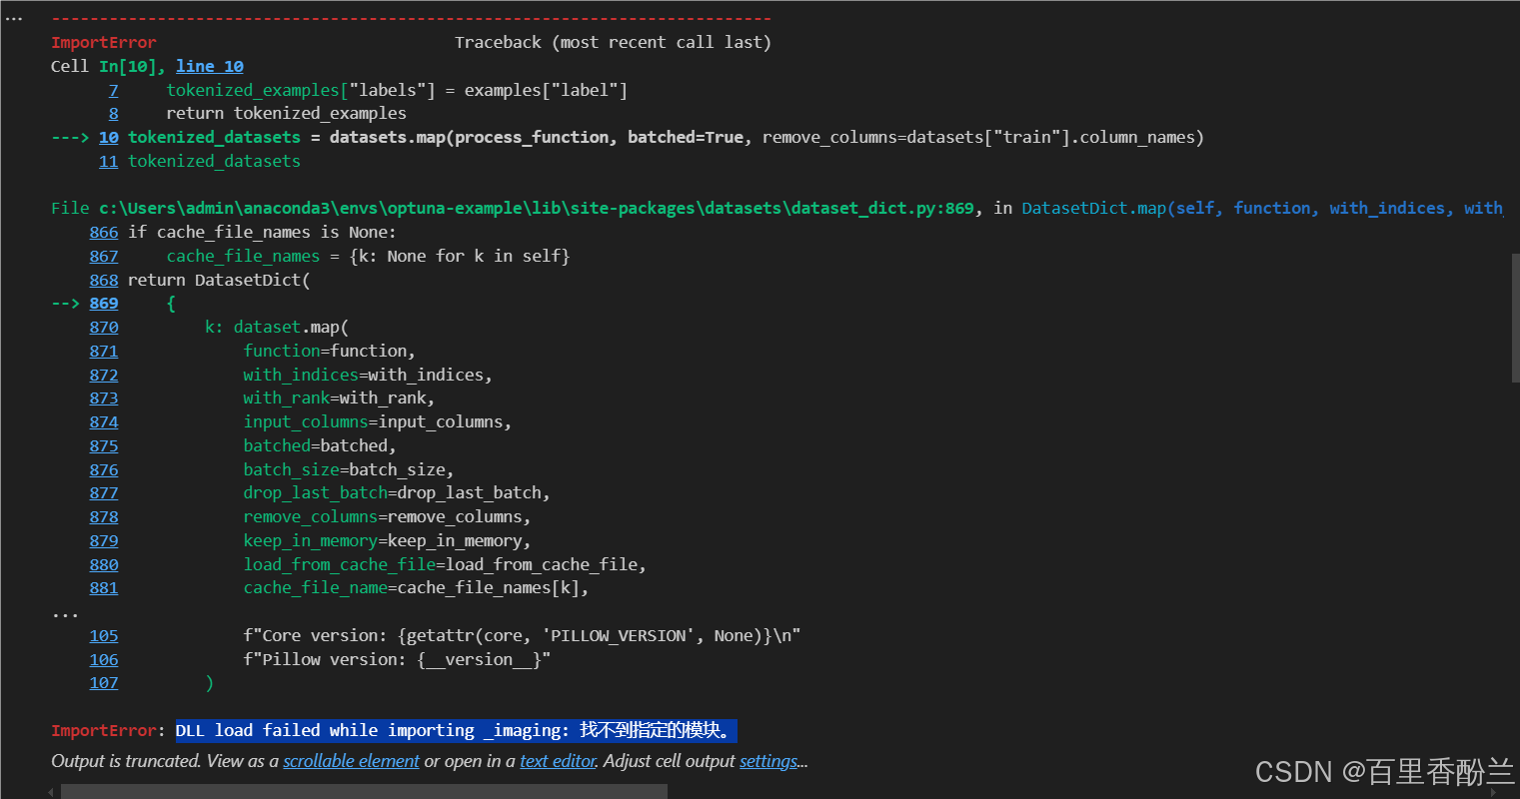Open line 879 keep_in_memory link
The height and width of the screenshot is (799, 1520).
(x=104, y=540)
